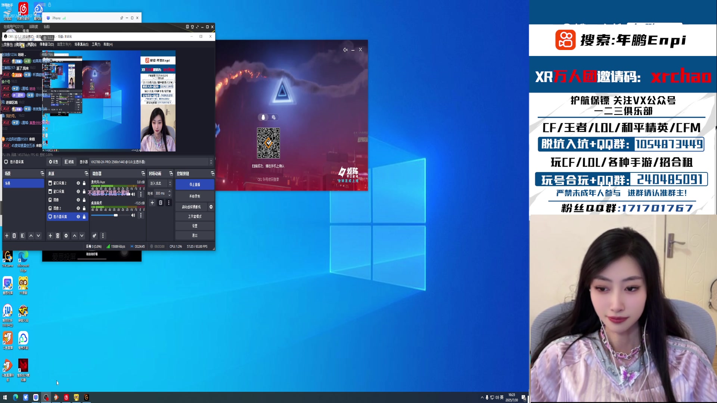The height and width of the screenshot is (403, 717).
Task: Open the 停靠窗口(D) menu in OBS
Action: click(47, 44)
